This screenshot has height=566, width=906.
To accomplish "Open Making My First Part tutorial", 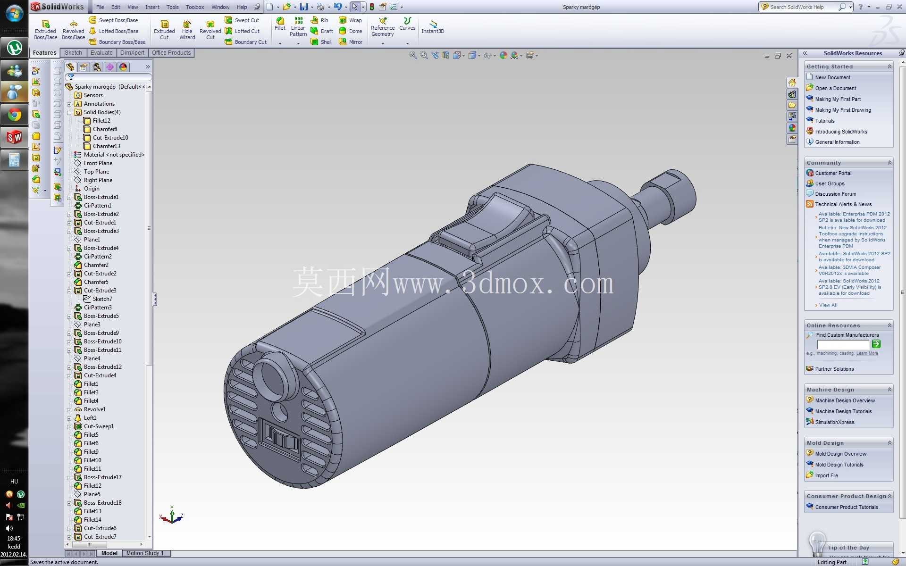I will point(838,99).
